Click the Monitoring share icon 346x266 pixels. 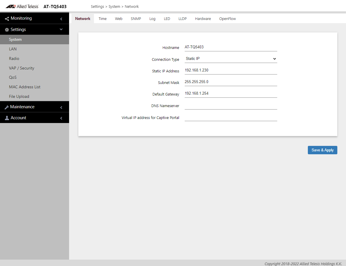[7, 19]
